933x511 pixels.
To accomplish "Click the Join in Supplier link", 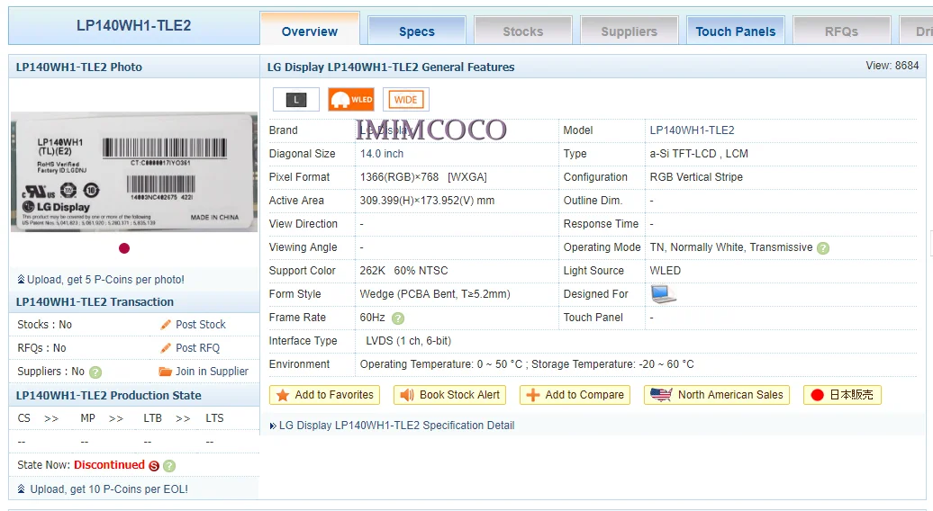I will [x=212, y=372].
